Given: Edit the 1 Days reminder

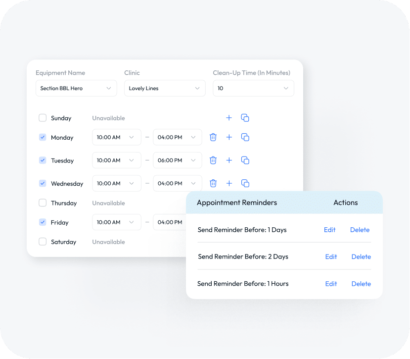Looking at the screenshot, I should coord(329,230).
